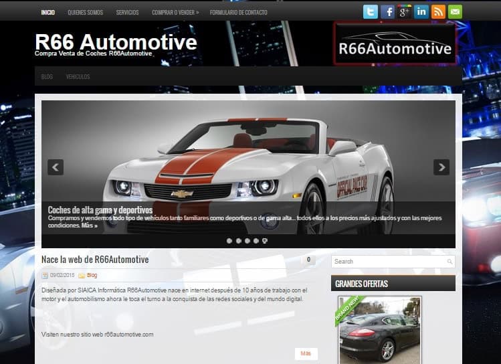
Task: Click the comment count 0 badge
Action: pyautogui.click(x=308, y=260)
